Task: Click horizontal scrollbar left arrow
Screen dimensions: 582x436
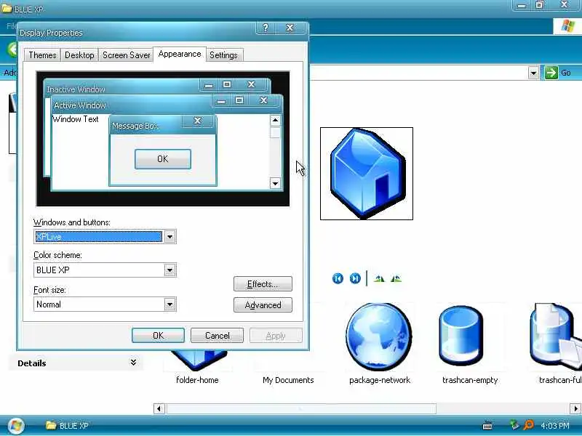Action: tap(159, 408)
